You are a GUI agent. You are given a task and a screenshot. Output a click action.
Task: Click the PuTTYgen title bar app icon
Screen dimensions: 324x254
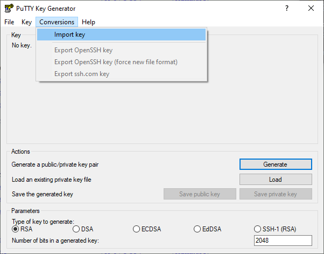[x=9, y=8]
